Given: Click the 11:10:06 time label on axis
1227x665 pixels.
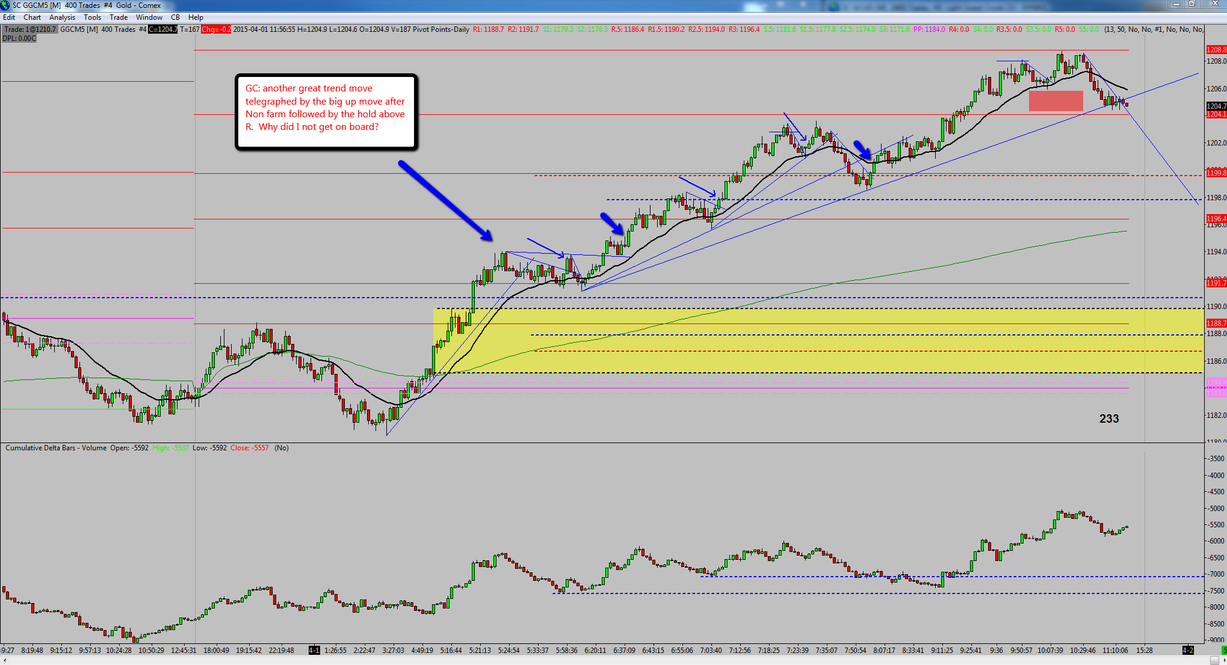Looking at the screenshot, I should click(1115, 650).
